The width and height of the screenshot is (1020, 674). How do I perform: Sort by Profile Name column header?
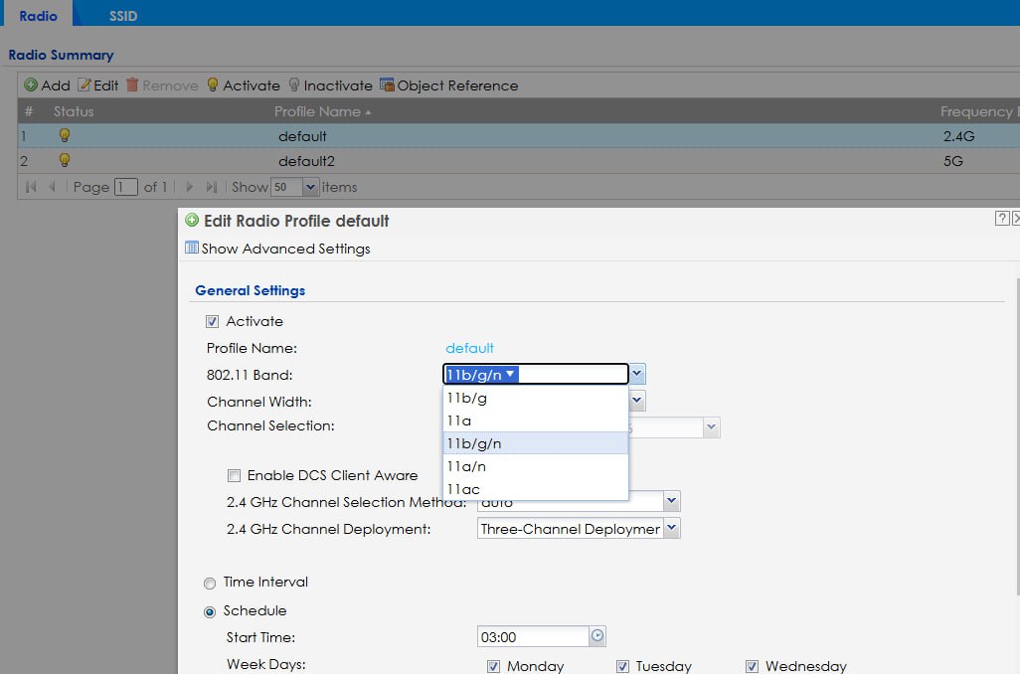(323, 111)
